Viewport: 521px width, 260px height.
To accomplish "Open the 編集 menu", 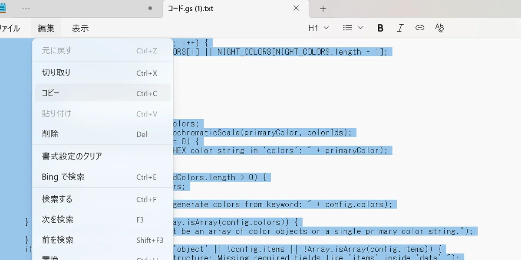I will 46,28.
